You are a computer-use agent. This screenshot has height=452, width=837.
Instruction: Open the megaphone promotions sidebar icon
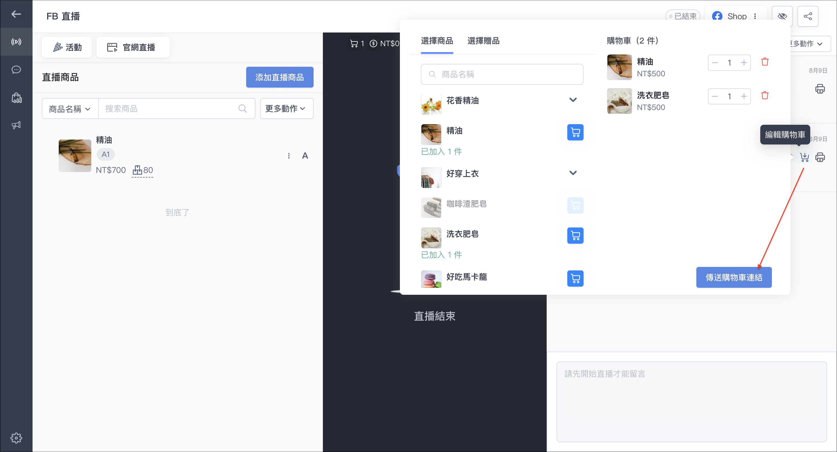click(16, 125)
